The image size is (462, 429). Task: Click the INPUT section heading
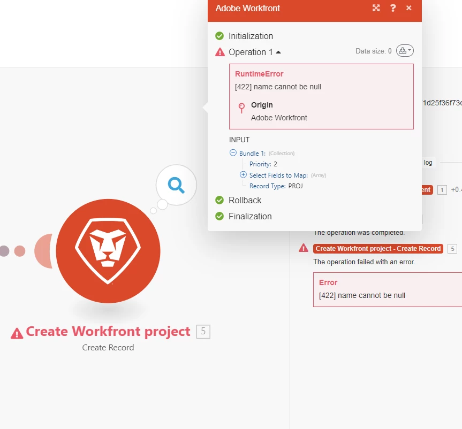pos(239,140)
